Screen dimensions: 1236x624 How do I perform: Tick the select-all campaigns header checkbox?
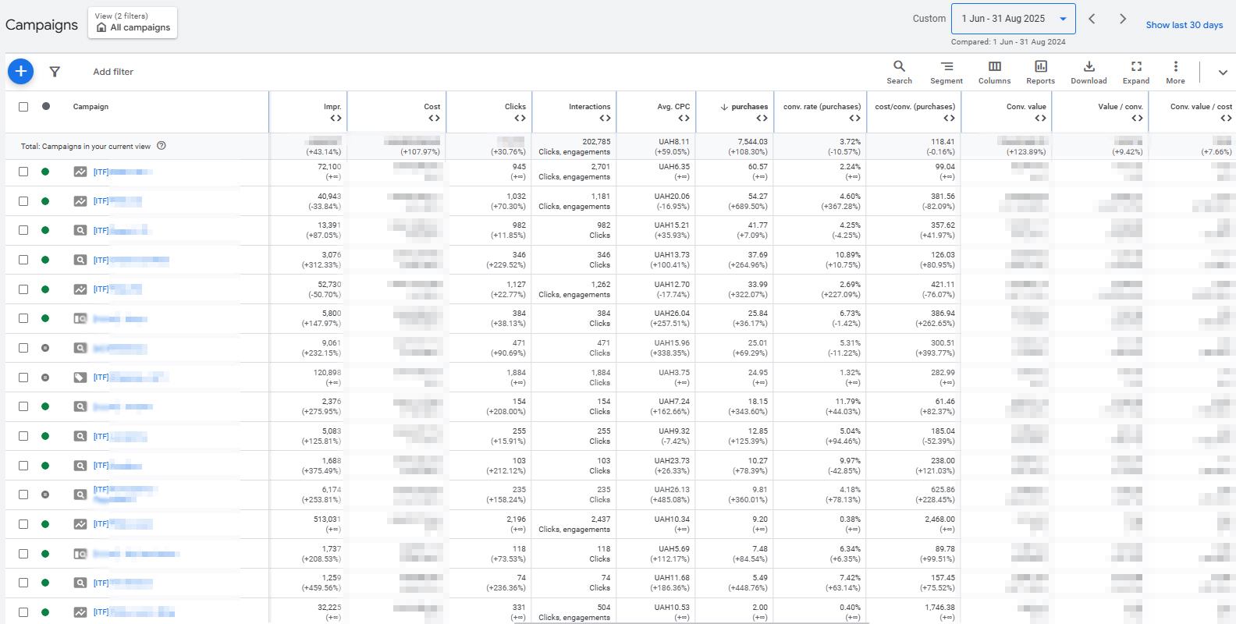(x=23, y=107)
